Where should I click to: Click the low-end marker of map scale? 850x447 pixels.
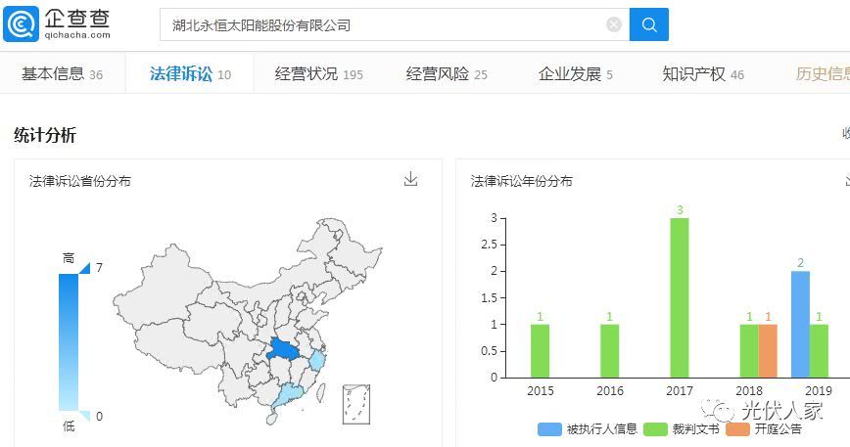(x=84, y=416)
